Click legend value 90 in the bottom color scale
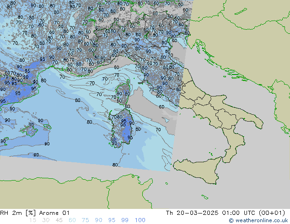Viewport: 290px width, 224px height. (x=98, y=220)
